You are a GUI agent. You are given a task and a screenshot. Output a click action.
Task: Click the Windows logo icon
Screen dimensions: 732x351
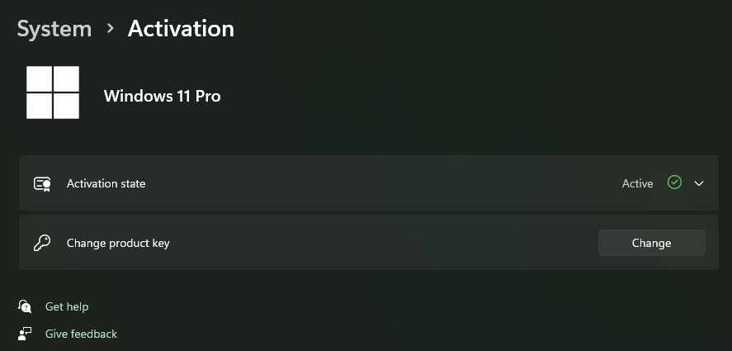tap(53, 92)
